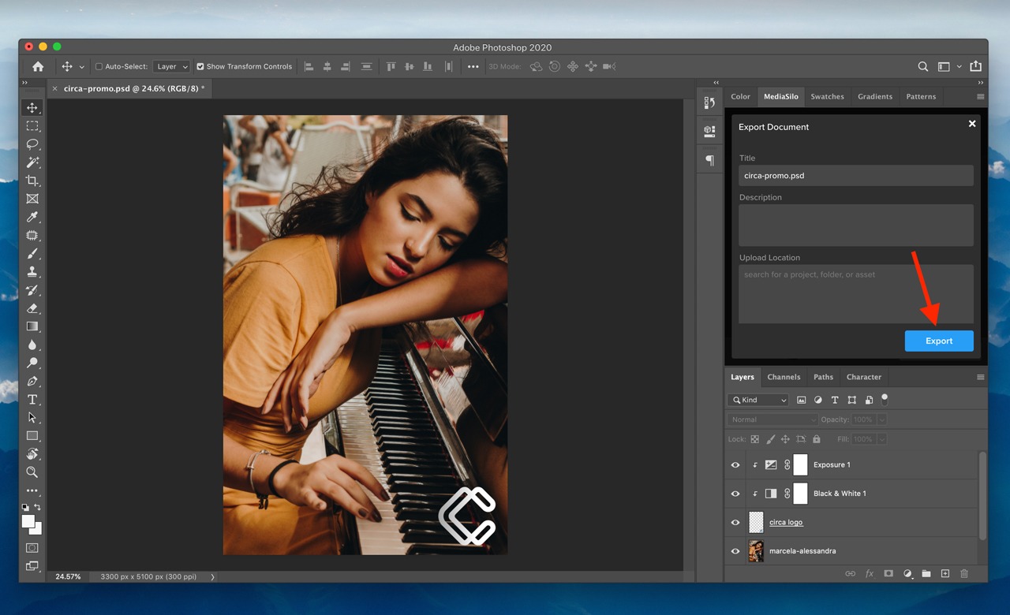Hide the circa logo layer
Image resolution: width=1010 pixels, height=615 pixels.
point(735,522)
